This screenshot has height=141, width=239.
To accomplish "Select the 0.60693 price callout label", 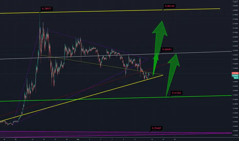I will [x=167, y=49].
